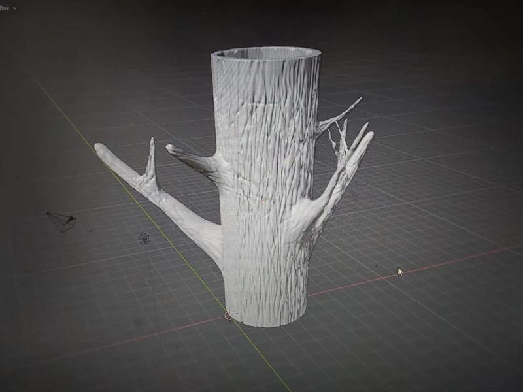Select the camera object in the viewport
Screen dimensions: 523x392
(x=61, y=221)
